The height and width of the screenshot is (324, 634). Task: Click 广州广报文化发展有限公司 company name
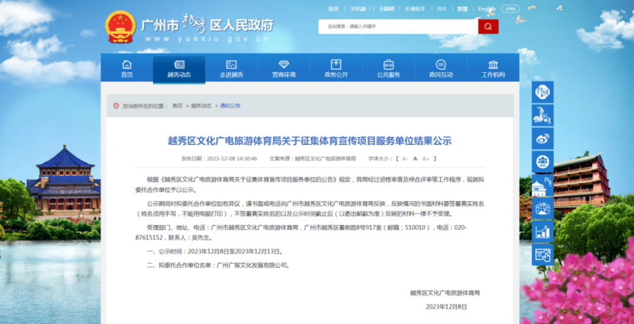(252, 265)
